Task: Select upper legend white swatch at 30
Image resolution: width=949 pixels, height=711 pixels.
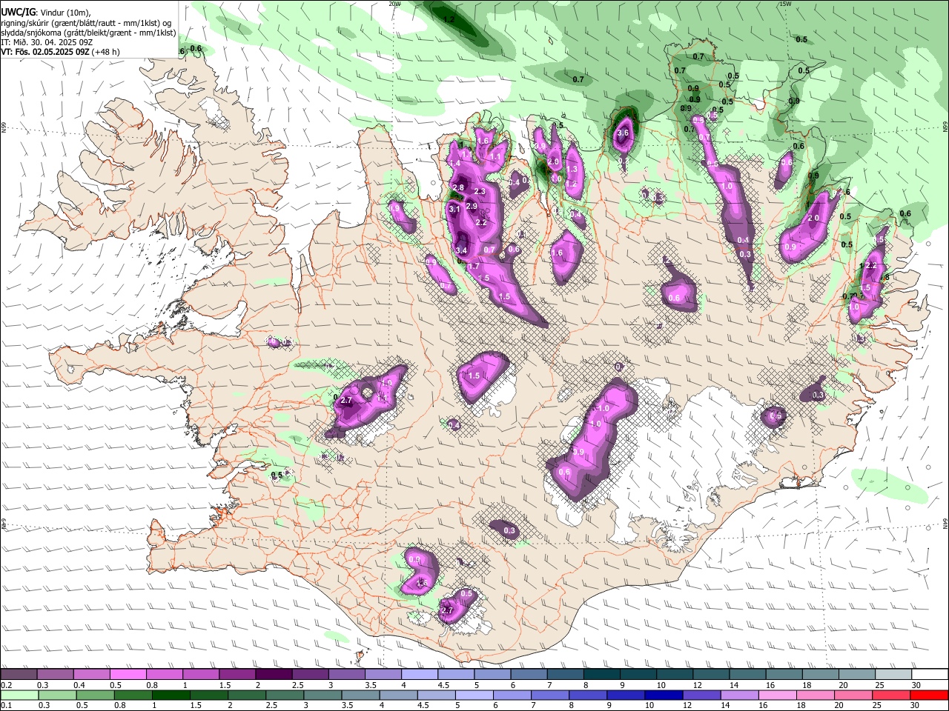Action: click(x=930, y=675)
